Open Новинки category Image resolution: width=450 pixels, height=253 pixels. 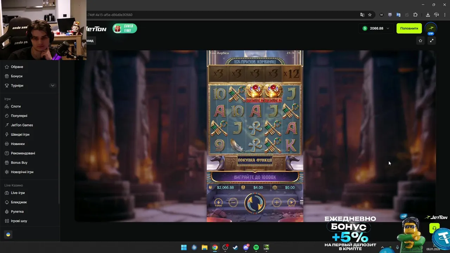point(18,144)
